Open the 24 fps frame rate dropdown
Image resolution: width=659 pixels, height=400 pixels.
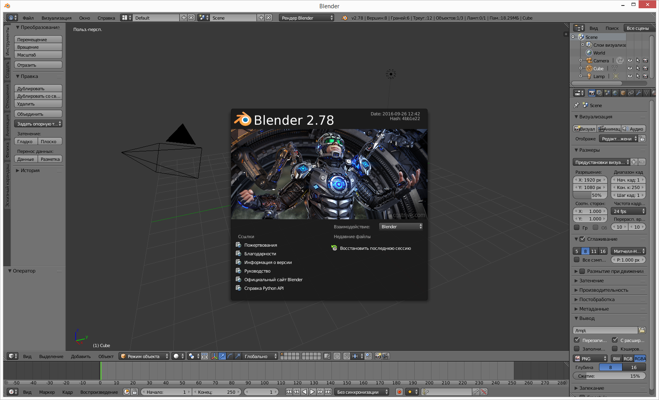click(628, 211)
